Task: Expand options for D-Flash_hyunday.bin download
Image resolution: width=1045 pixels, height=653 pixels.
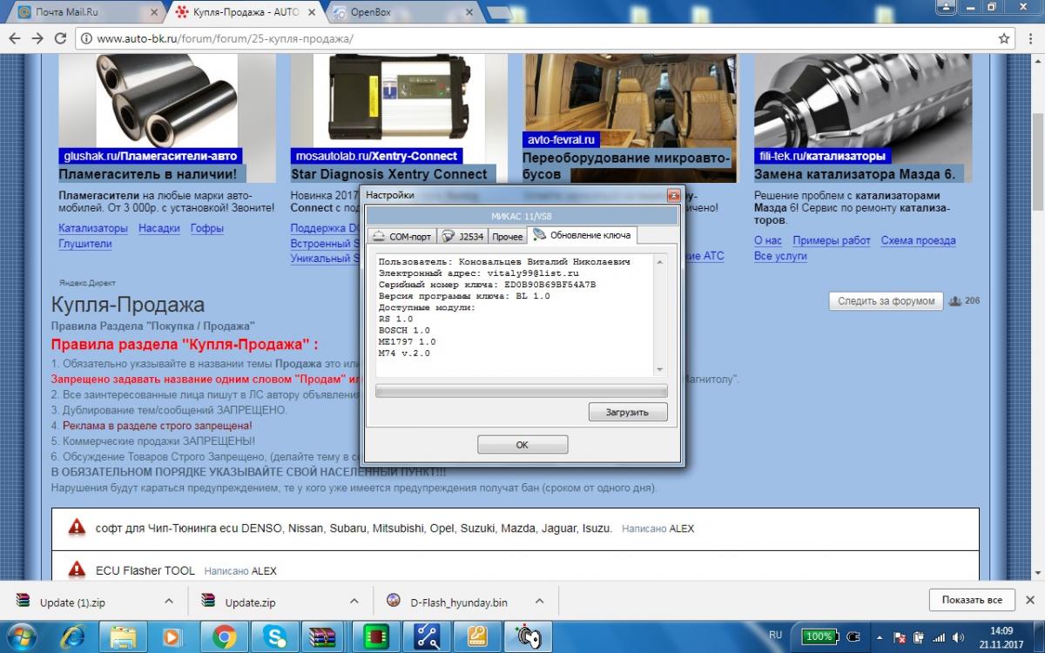Action: (540, 601)
